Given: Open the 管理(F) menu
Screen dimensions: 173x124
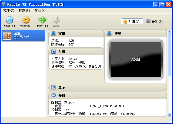Looking at the screenshot, I should 9,11.
